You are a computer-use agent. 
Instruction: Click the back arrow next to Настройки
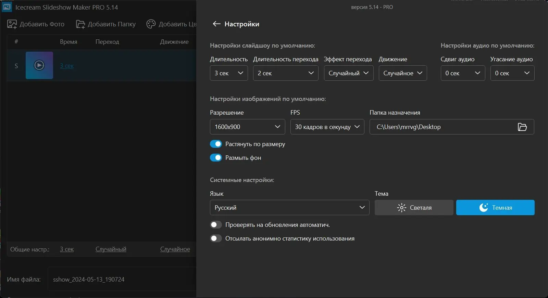point(216,24)
